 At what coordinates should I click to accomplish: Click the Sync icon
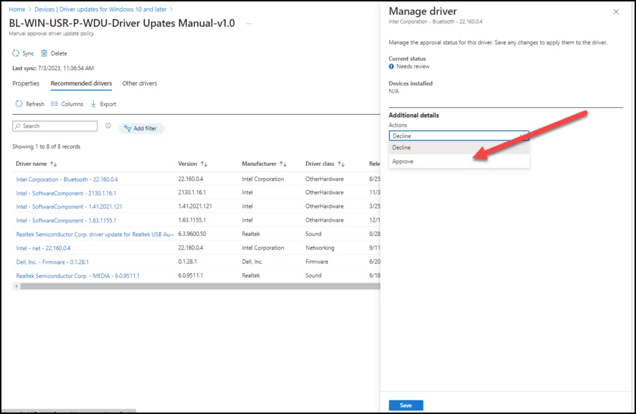(16, 53)
